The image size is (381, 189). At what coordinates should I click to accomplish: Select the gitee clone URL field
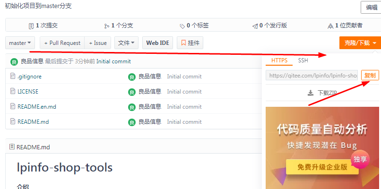pyautogui.click(x=312, y=75)
